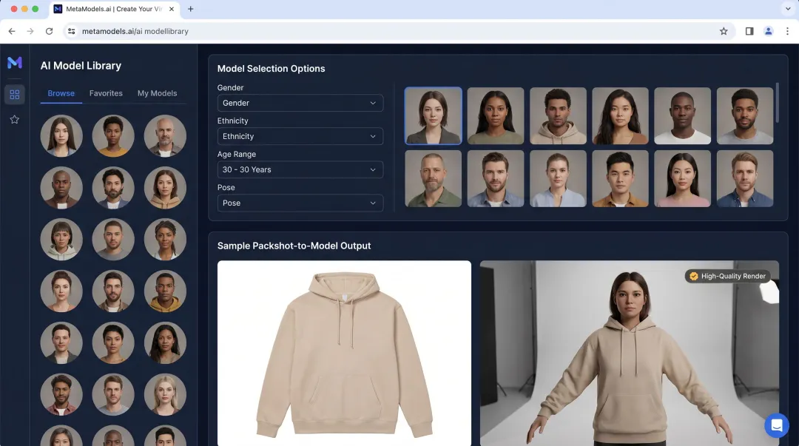Open the Pose dropdown

300,203
